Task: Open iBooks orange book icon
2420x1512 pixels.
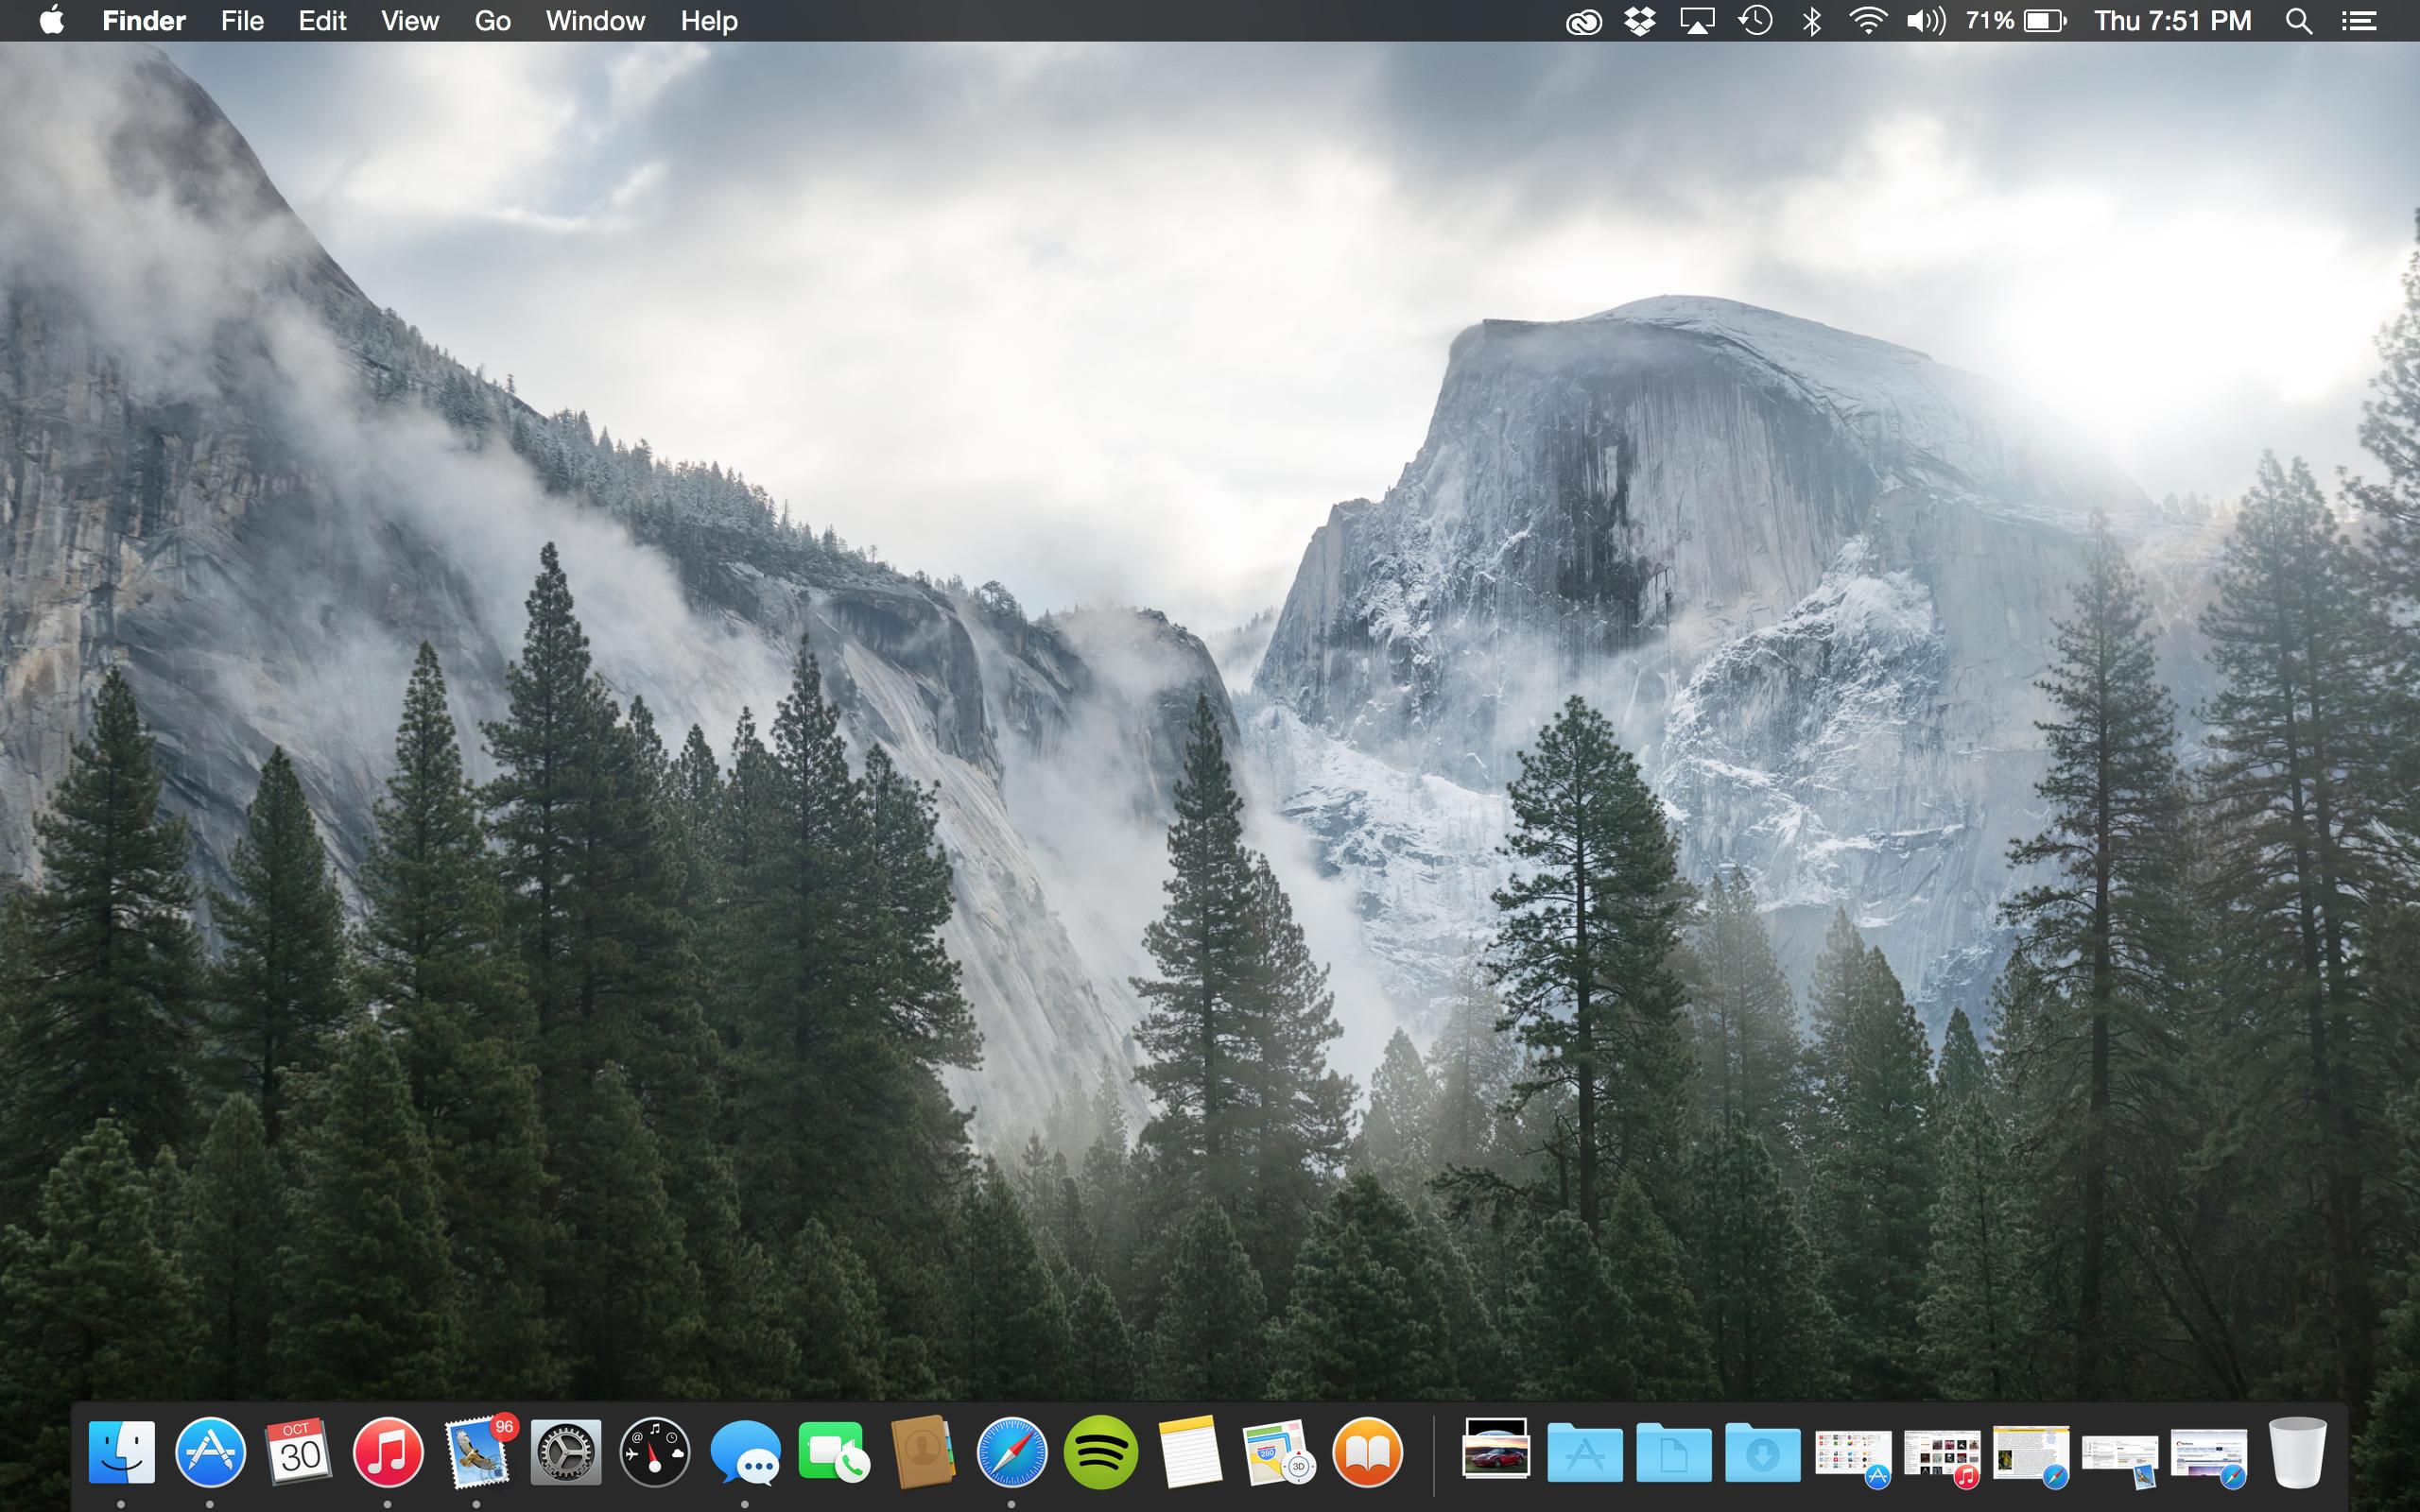Action: point(1367,1451)
